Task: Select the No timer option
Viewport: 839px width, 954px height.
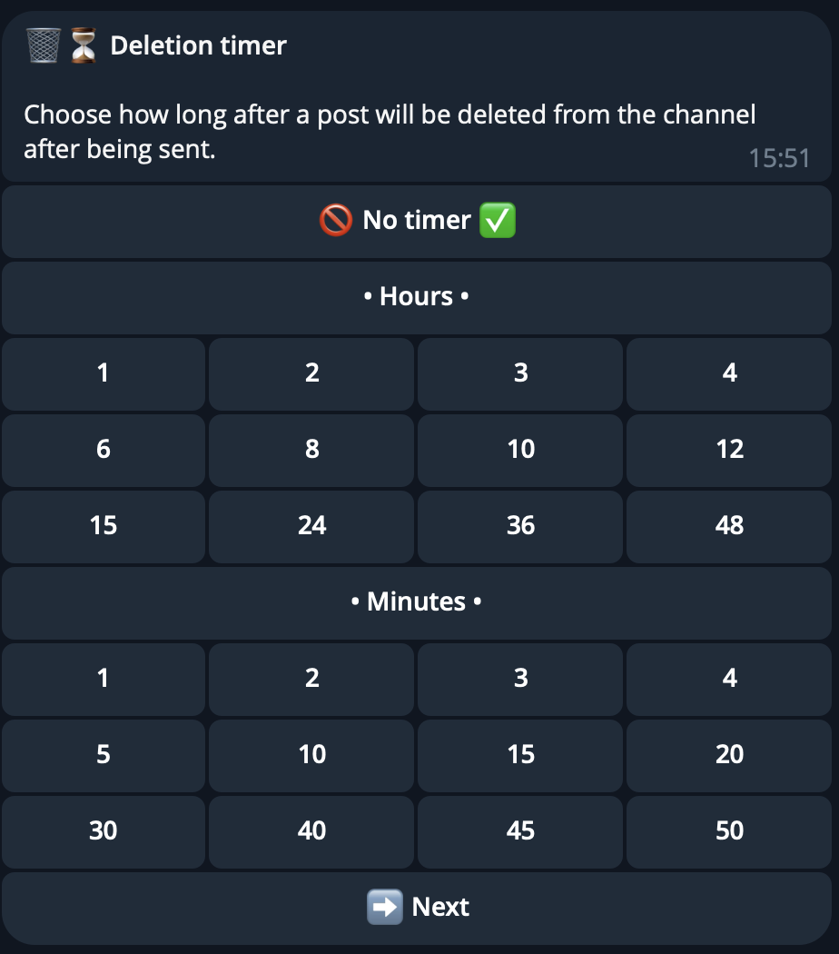Action: pyautogui.click(x=418, y=221)
